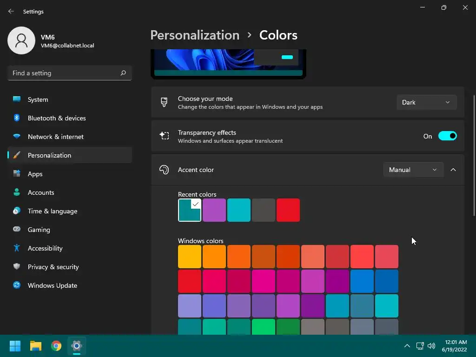Click the Accounts person icon
This screenshot has width=476, height=357.
pos(17,192)
